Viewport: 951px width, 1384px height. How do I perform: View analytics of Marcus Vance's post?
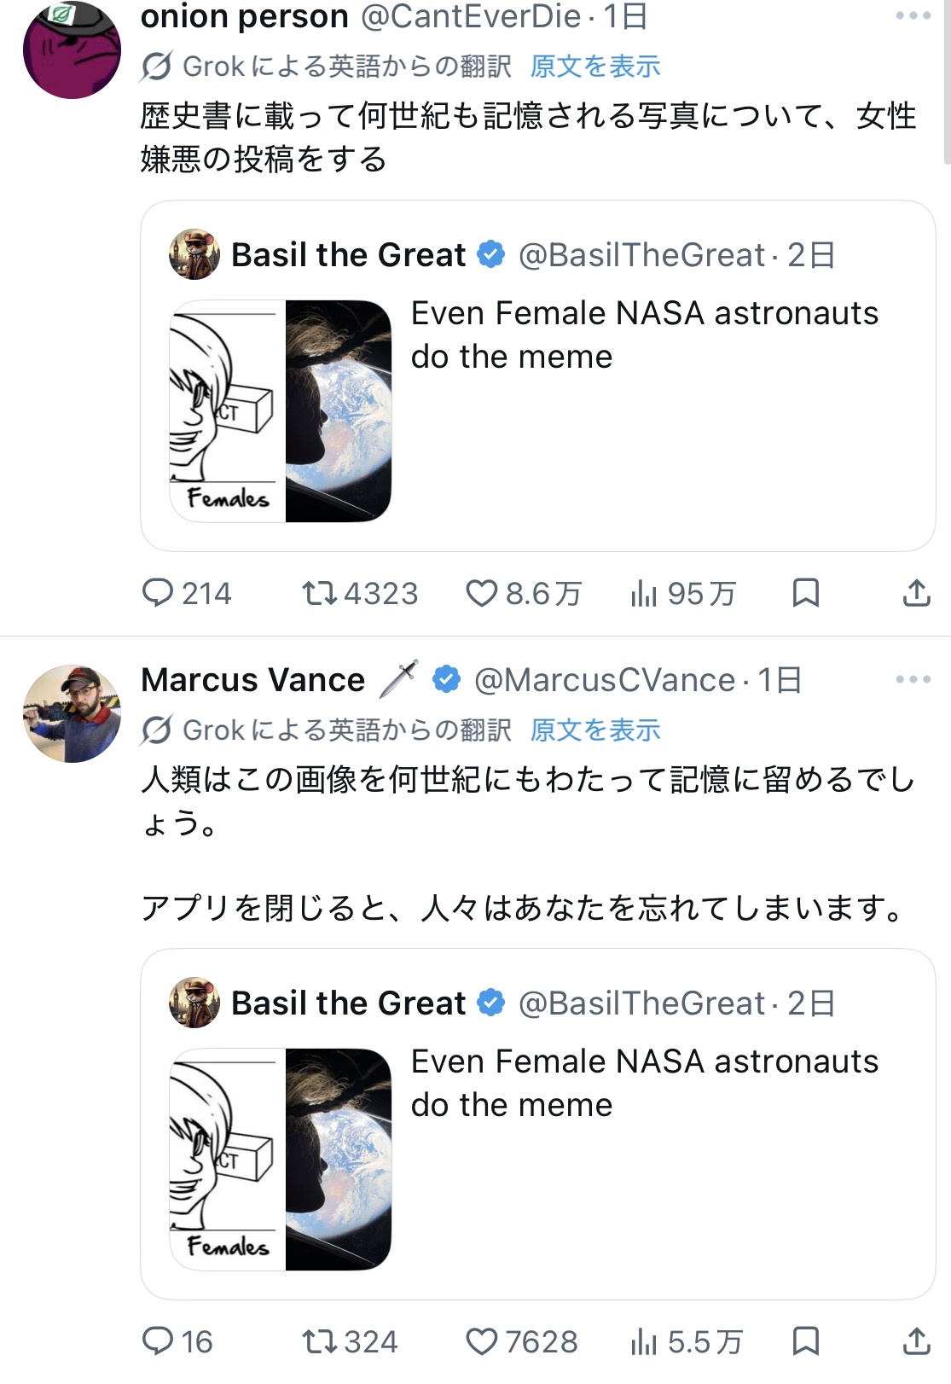[644, 1341]
